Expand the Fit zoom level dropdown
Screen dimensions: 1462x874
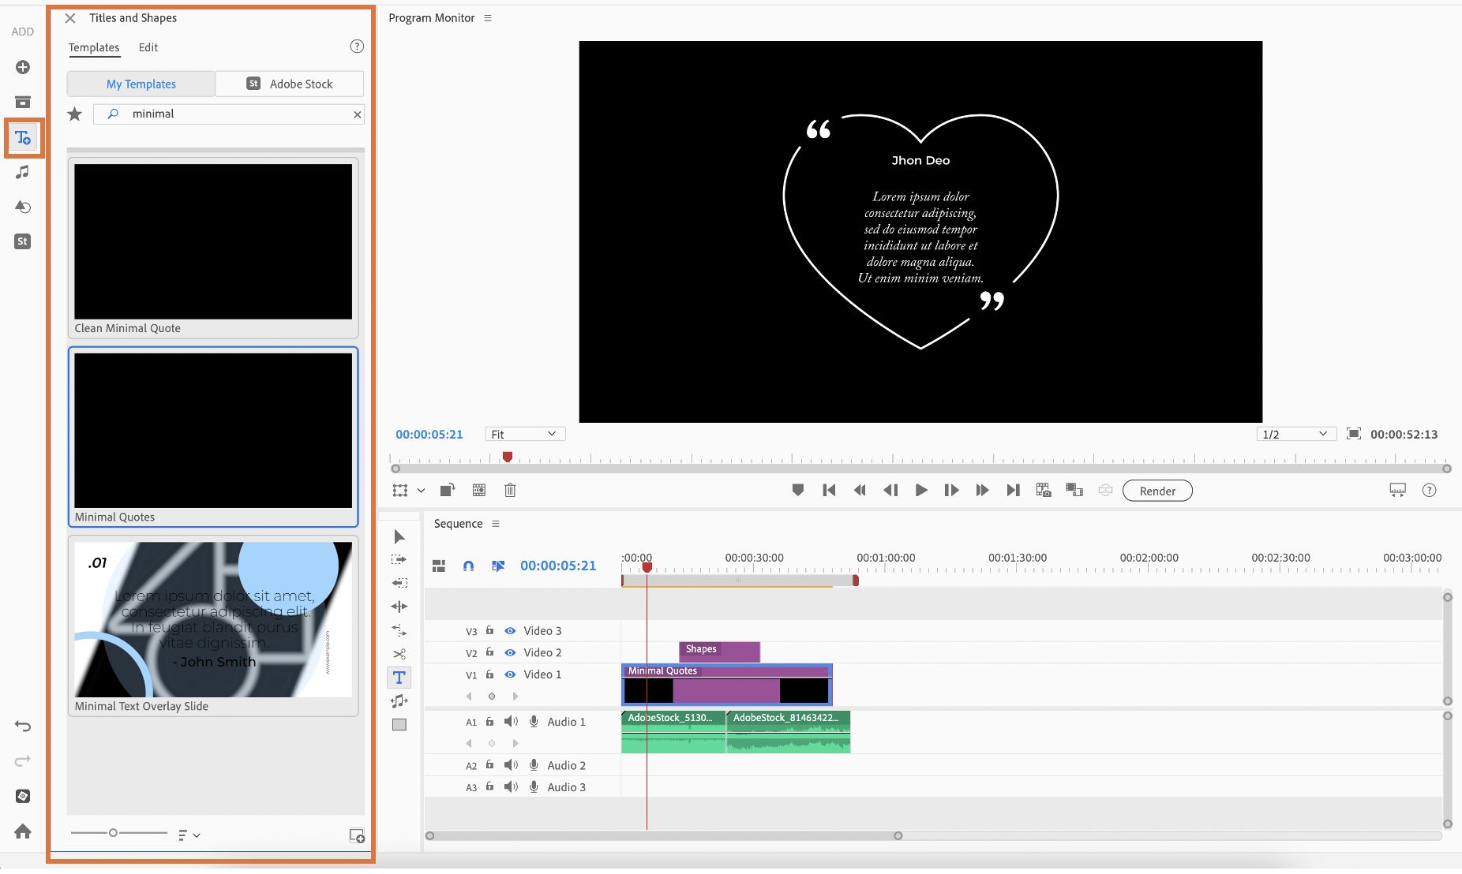coord(524,435)
